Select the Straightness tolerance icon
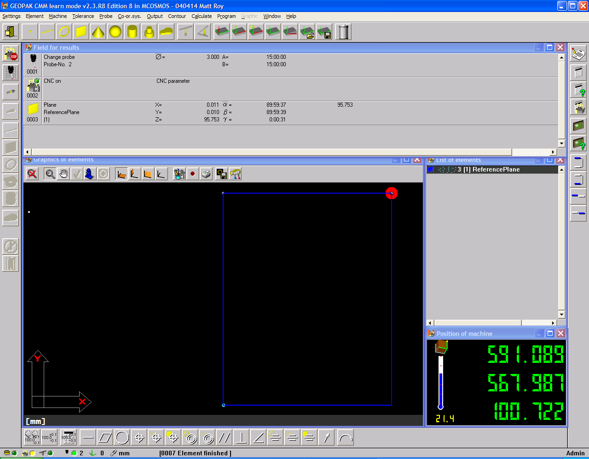The height and width of the screenshot is (459, 589). [x=88, y=438]
